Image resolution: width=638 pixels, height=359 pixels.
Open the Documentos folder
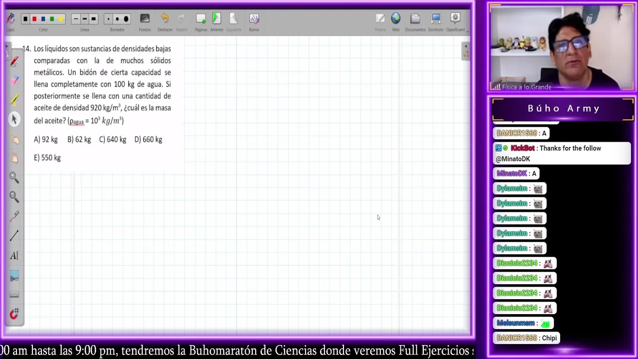point(415,22)
